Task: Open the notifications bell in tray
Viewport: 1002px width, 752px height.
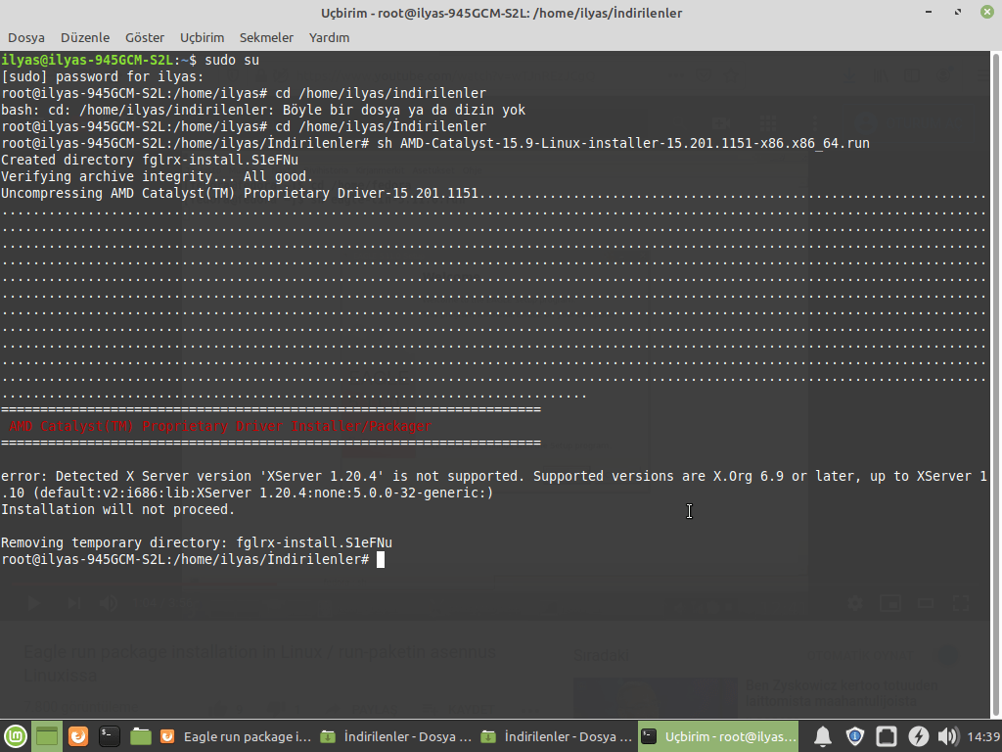Action: click(822, 736)
